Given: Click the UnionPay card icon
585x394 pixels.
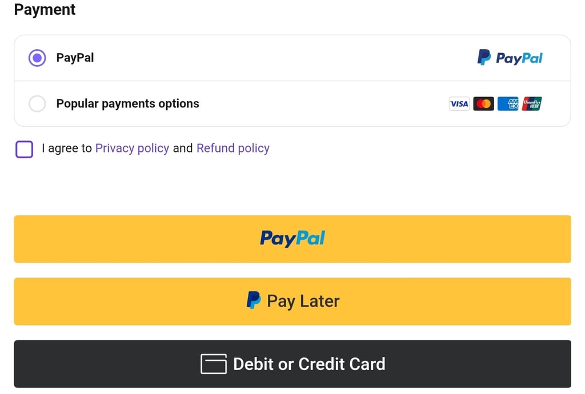Looking at the screenshot, I should point(531,104).
